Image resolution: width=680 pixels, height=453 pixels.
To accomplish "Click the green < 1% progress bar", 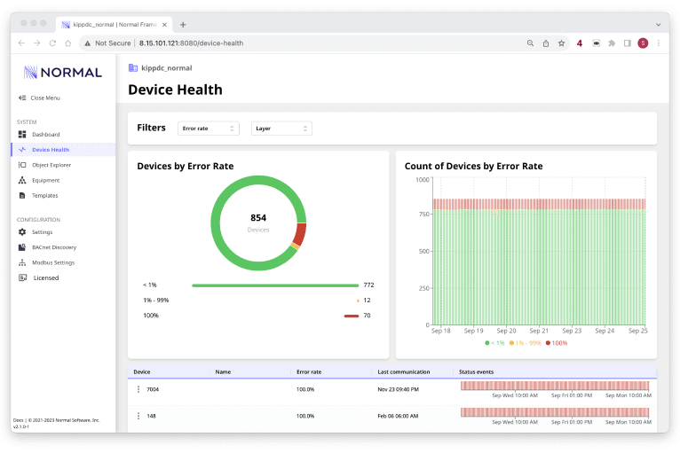I will [x=275, y=285].
